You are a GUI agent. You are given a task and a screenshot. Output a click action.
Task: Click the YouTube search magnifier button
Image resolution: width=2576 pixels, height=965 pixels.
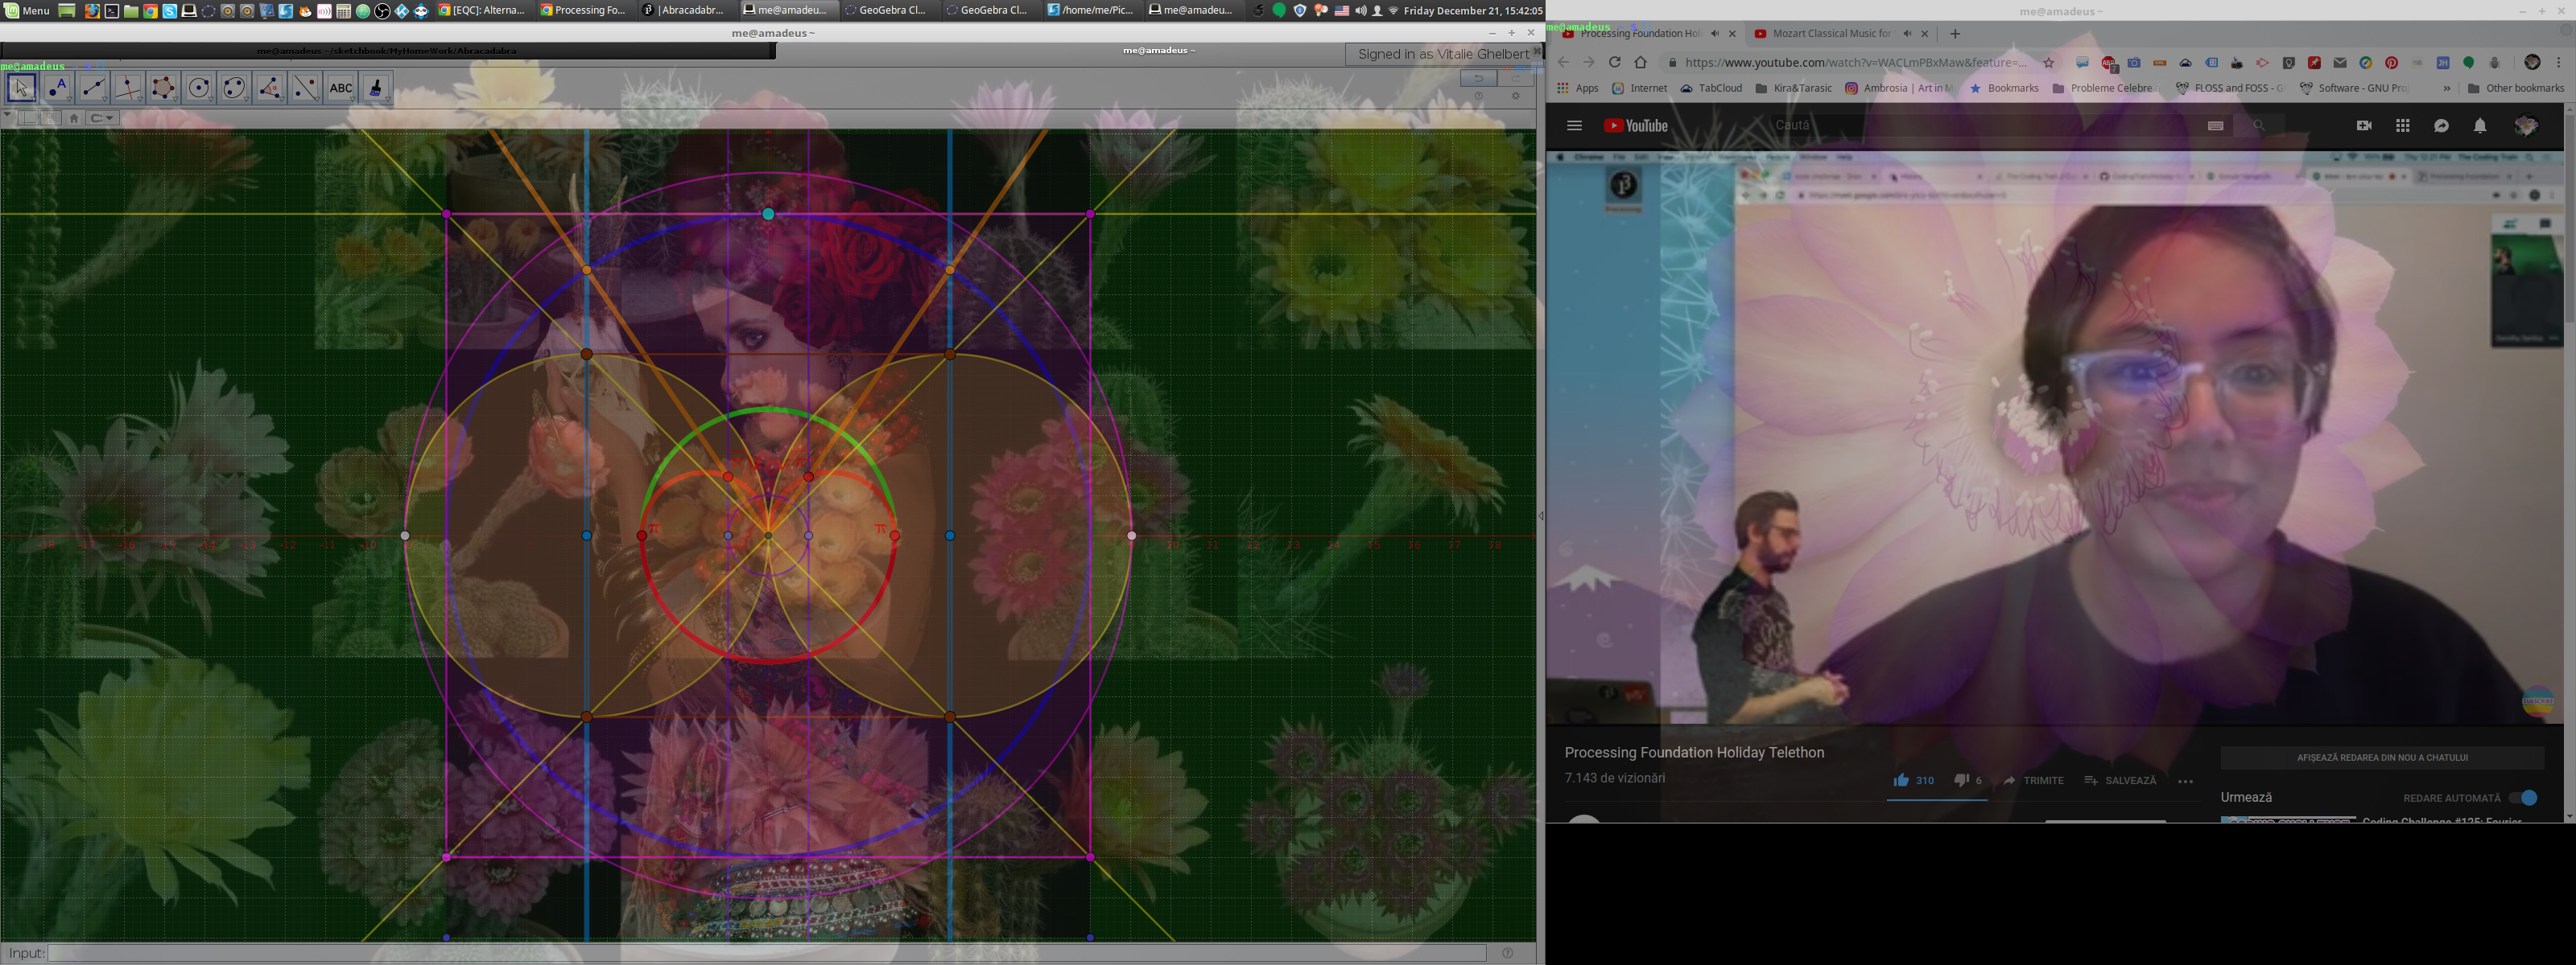click(2259, 126)
